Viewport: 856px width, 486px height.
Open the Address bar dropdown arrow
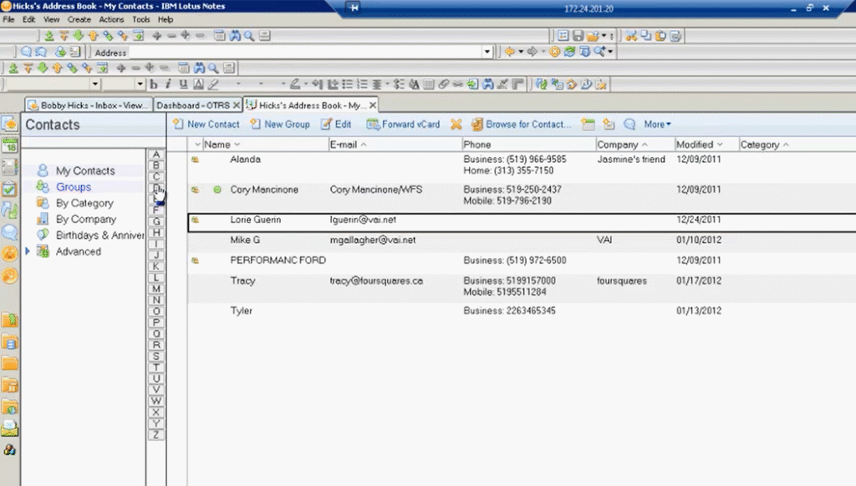pyautogui.click(x=487, y=52)
